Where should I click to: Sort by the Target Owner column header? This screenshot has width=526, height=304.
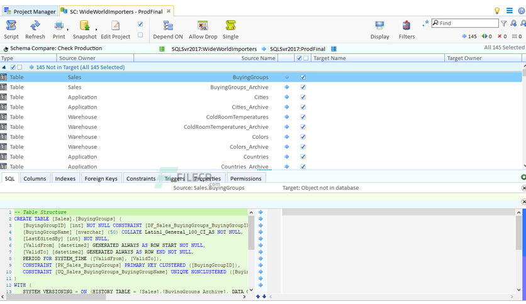coord(483,58)
